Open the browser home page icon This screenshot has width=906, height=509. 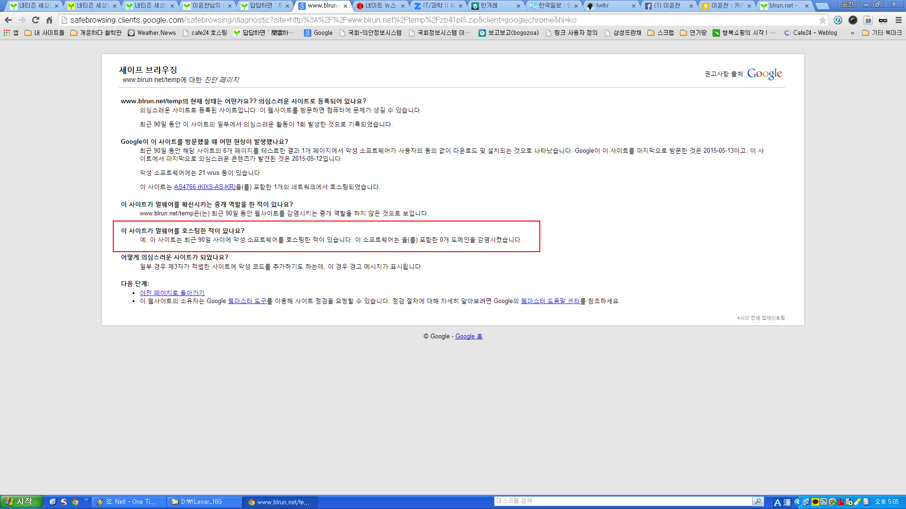point(49,20)
